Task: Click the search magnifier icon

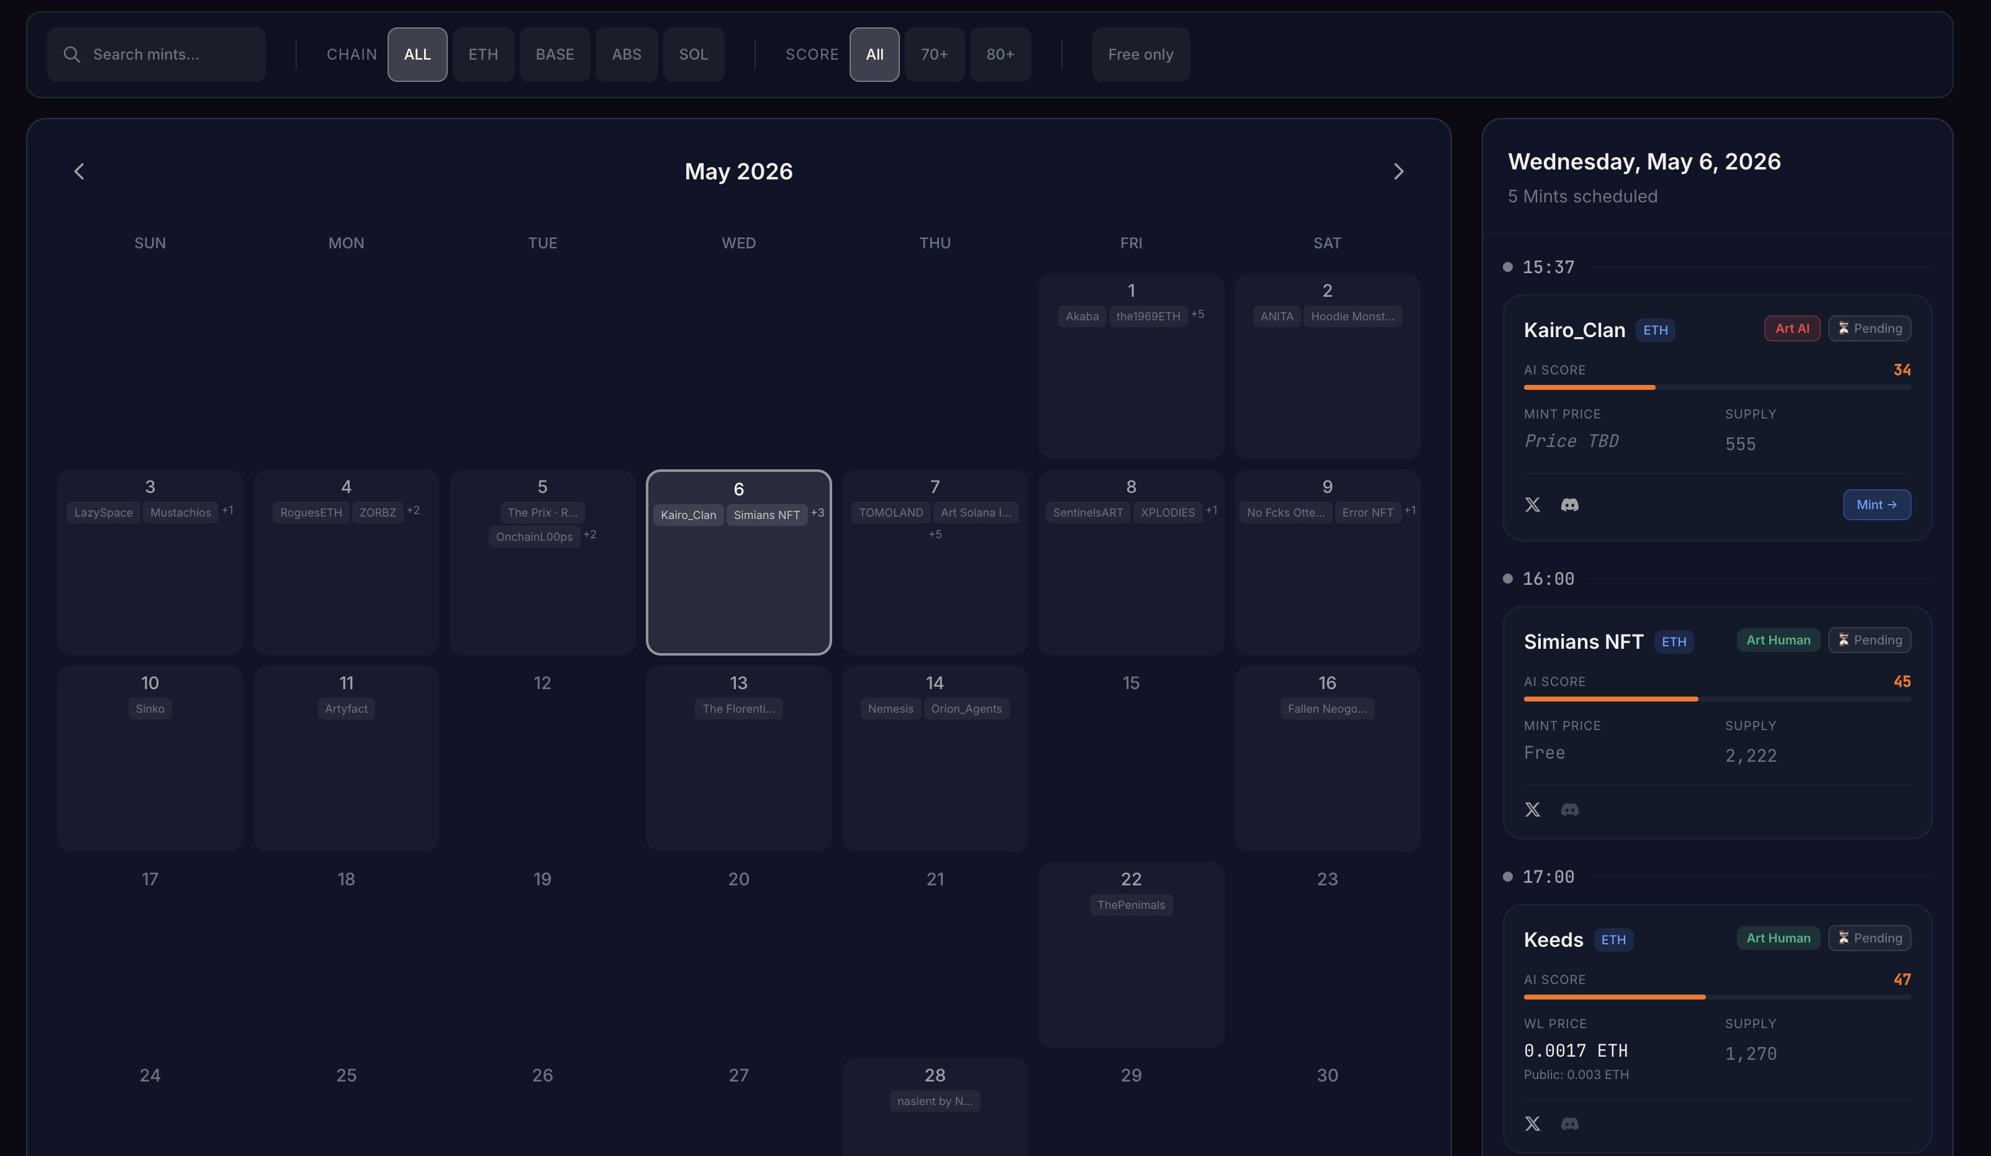Action: point(72,55)
